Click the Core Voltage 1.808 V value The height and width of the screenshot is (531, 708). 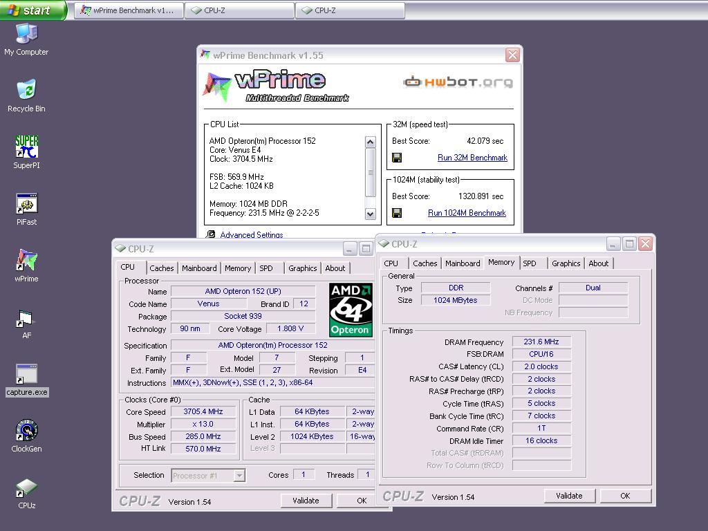pos(290,328)
